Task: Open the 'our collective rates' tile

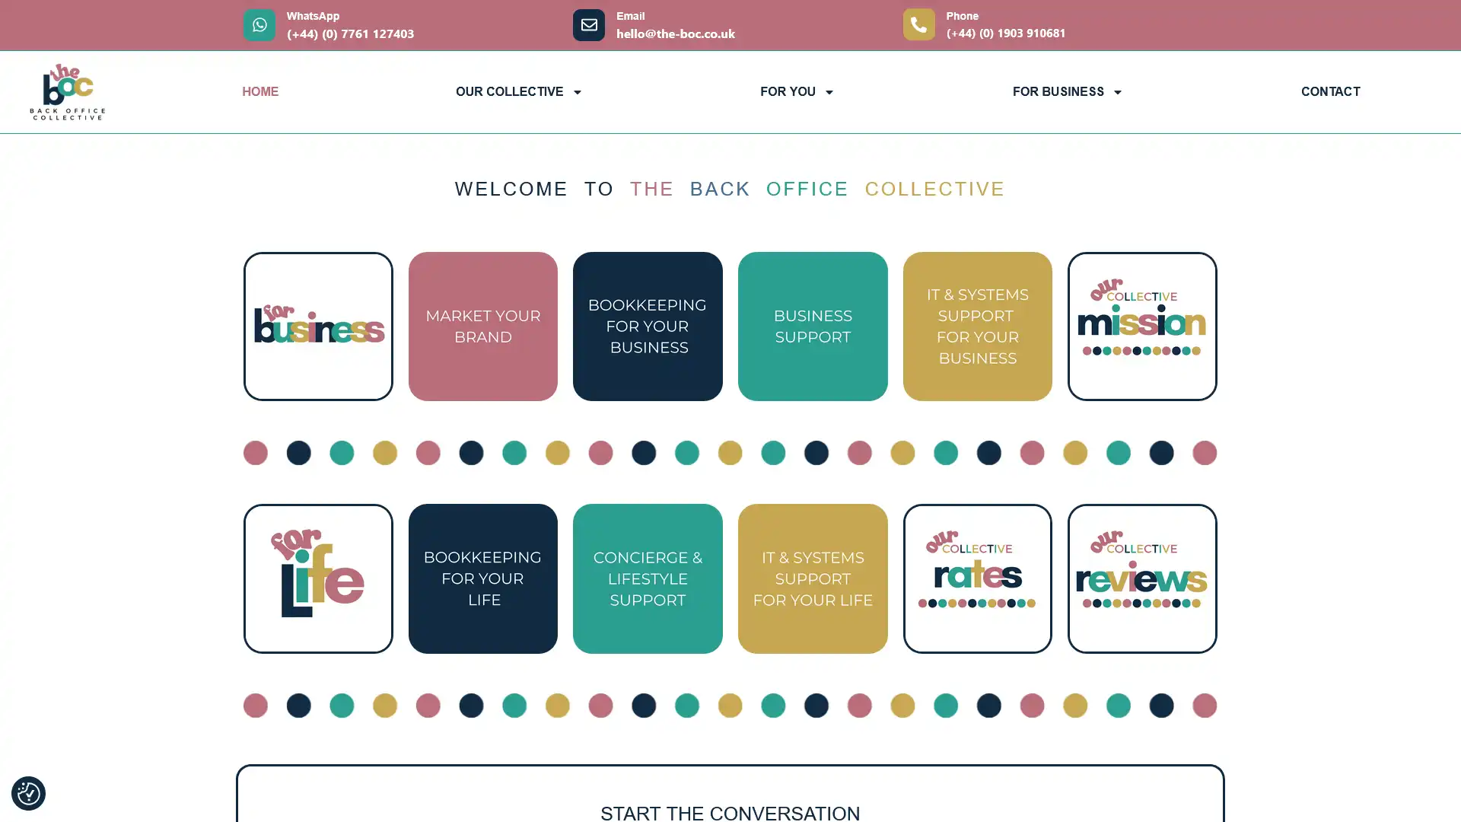Action: coord(977,578)
